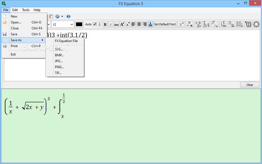The image size is (262, 164).
Task: Open the File menu
Action: 6,10
